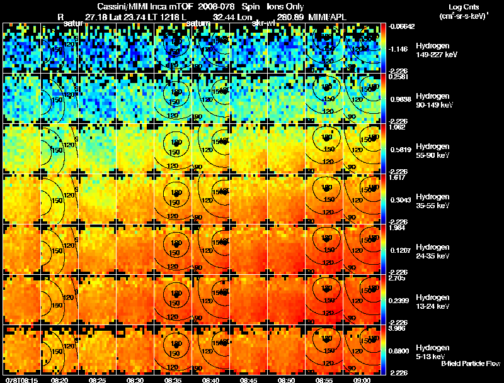Image resolution: width=504 pixels, height=383 pixels.
Task: Click the 1.984 colorbar value
Action: [397, 228]
